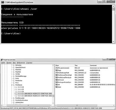Click the cmd window vertical scrollbar thumb

113,9
